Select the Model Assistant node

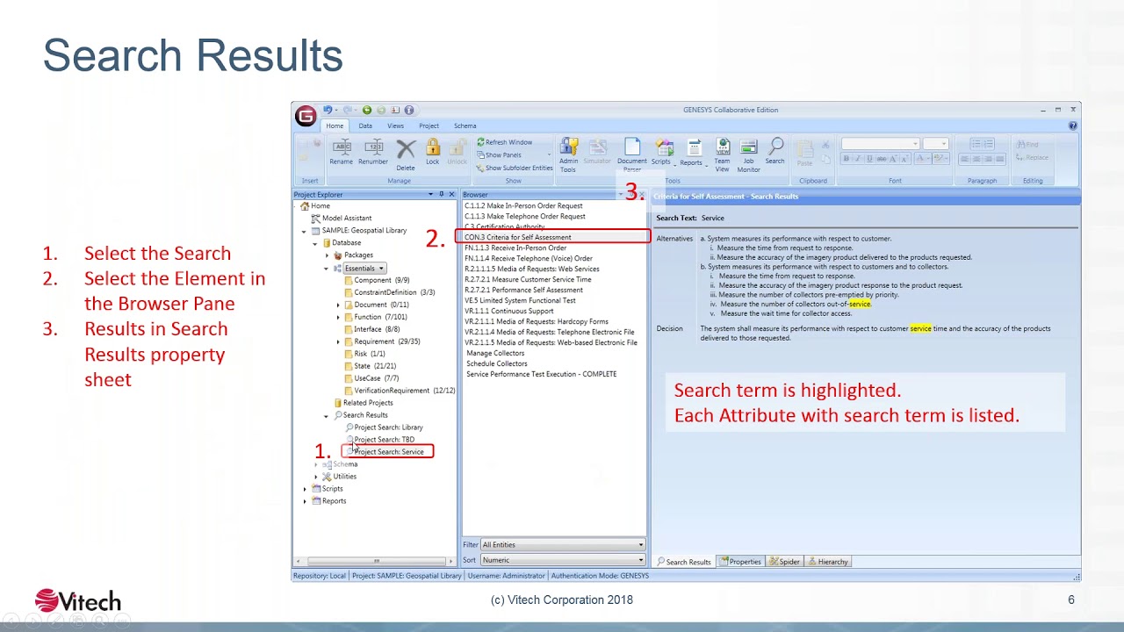[341, 218]
